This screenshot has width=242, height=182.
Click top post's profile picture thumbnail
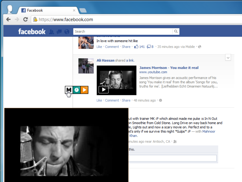coord(86,43)
